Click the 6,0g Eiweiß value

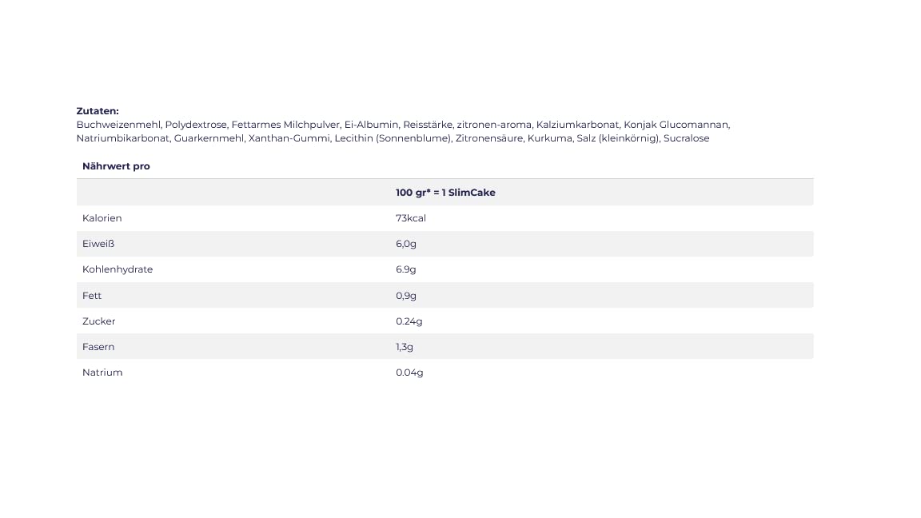point(406,244)
